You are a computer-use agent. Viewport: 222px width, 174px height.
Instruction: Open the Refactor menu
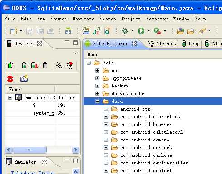point(157,19)
